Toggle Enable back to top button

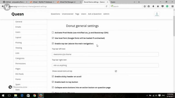53,82
